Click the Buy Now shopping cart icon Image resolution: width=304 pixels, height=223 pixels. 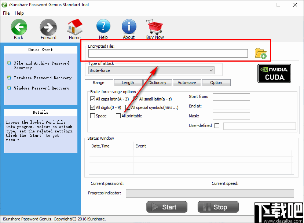click(x=154, y=27)
